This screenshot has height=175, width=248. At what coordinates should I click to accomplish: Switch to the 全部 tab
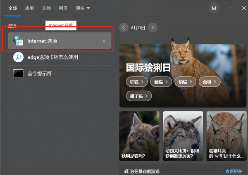[12, 8]
